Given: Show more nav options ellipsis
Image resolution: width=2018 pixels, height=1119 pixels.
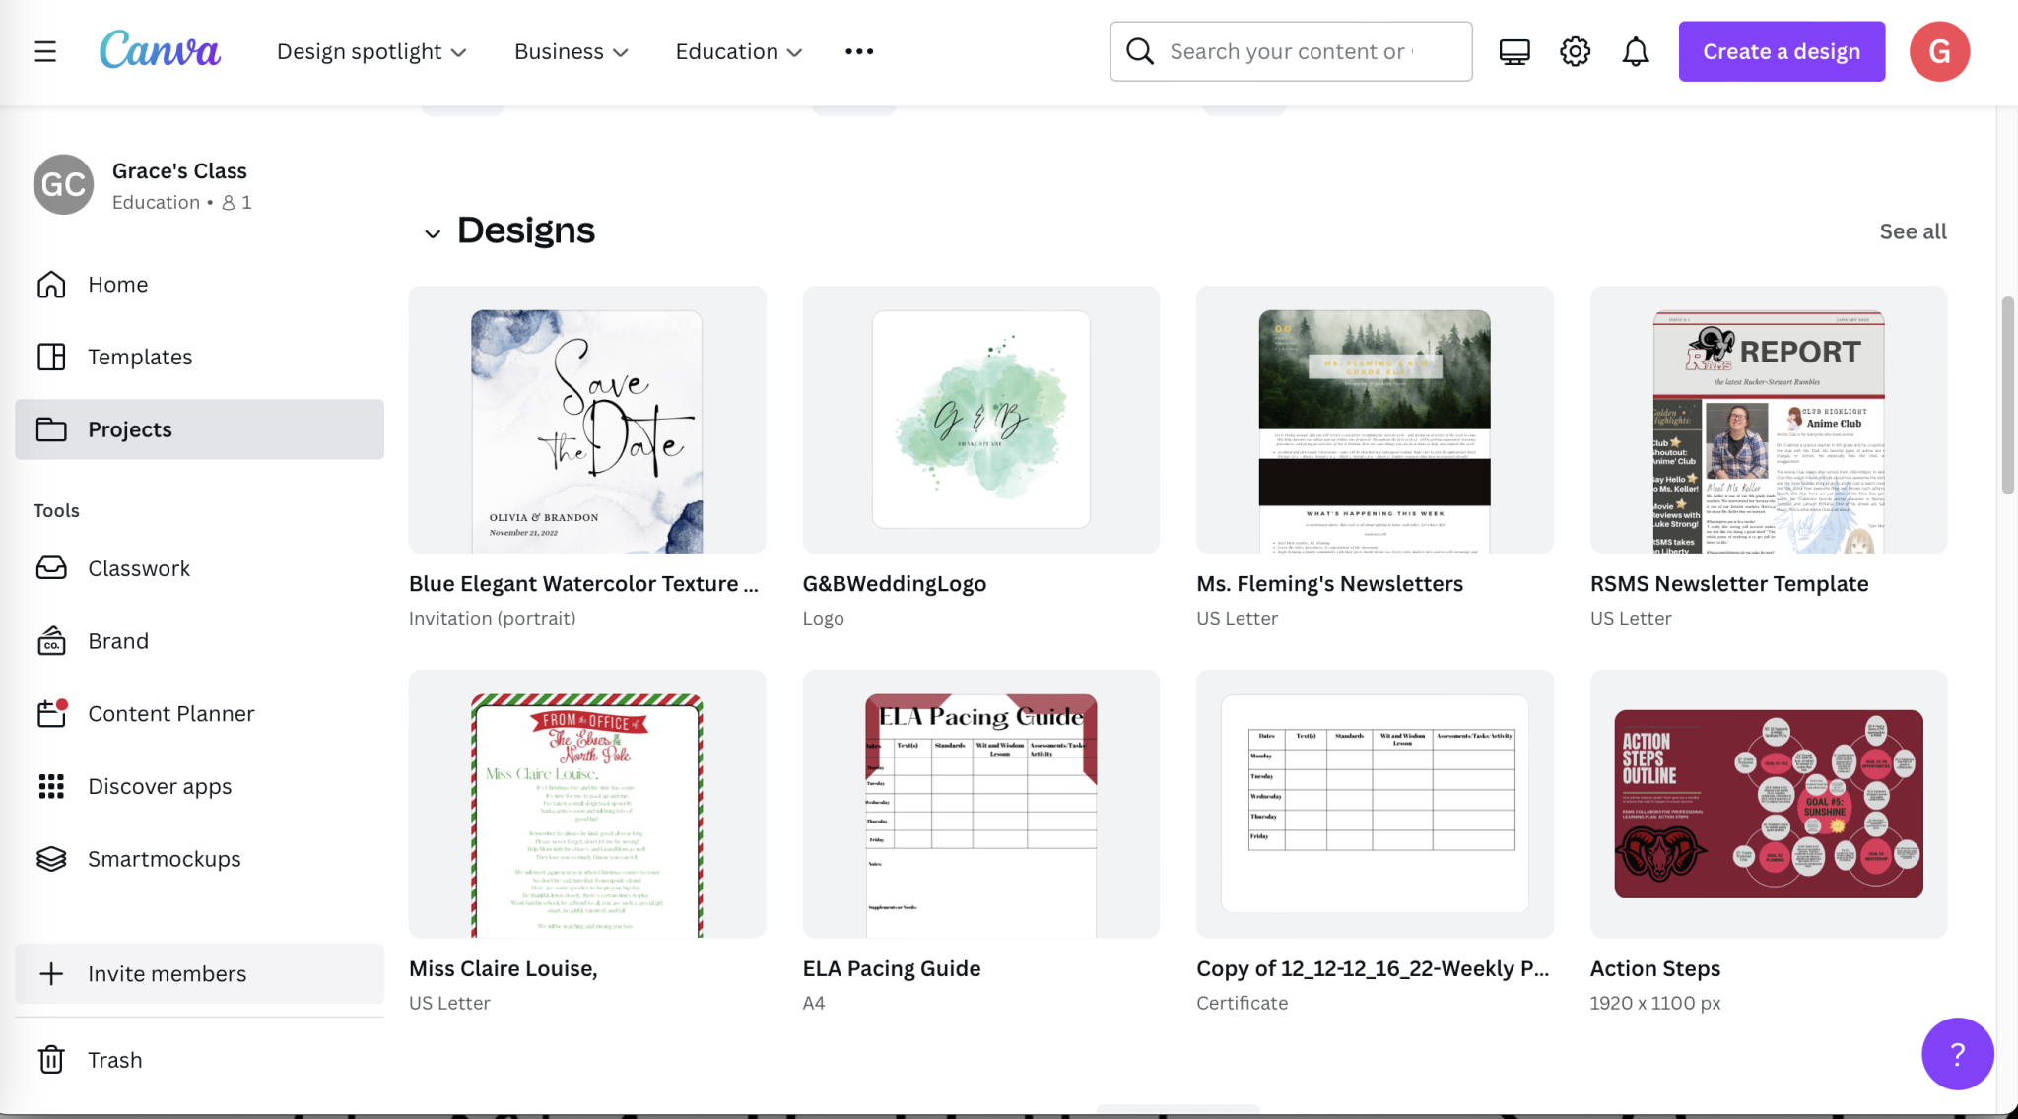Looking at the screenshot, I should [859, 51].
